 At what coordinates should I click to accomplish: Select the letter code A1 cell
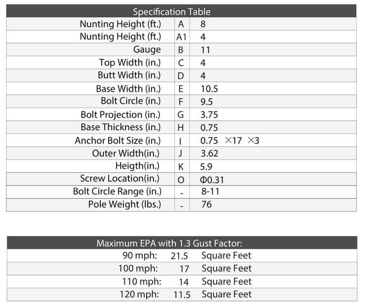click(x=181, y=37)
